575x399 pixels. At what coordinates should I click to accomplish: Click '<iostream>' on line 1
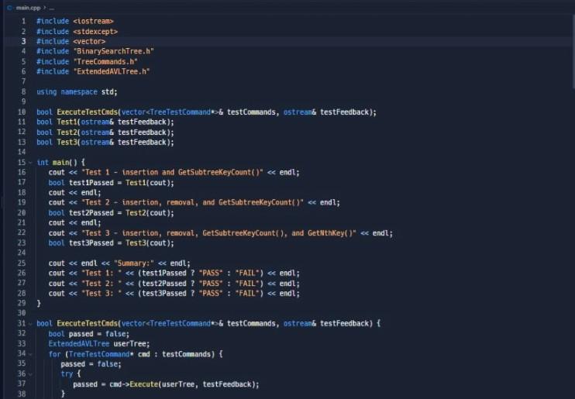point(93,21)
